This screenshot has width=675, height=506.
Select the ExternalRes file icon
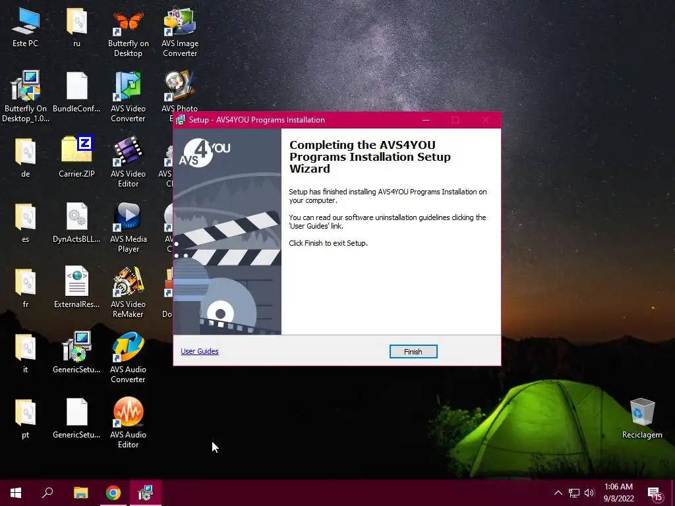click(x=76, y=289)
